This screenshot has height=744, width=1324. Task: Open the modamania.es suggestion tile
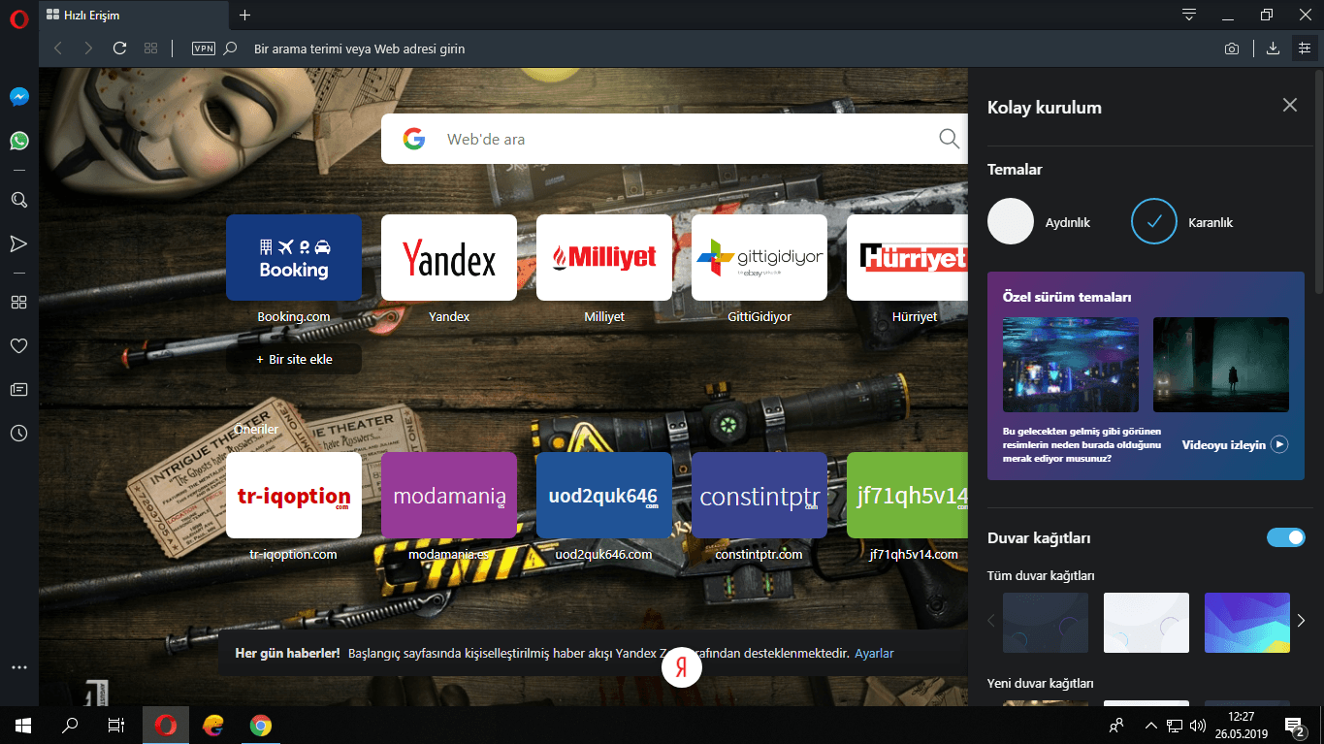pos(449,495)
